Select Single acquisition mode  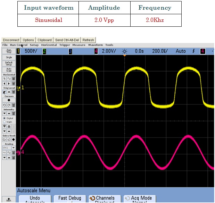pyautogui.click(x=9, y=57)
